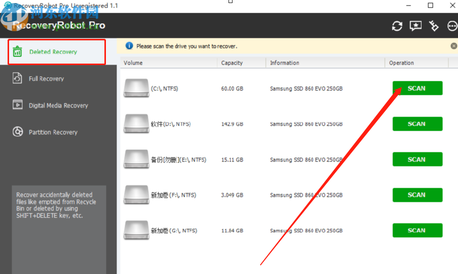Click the blue info icon in notice bar

coord(129,46)
